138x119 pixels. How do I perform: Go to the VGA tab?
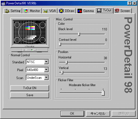pyautogui.click(x=50, y=11)
